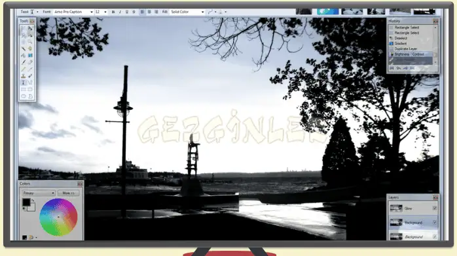This screenshot has width=457, height=256.
Task: Select the Recolor tool
Action: (x=30, y=76)
